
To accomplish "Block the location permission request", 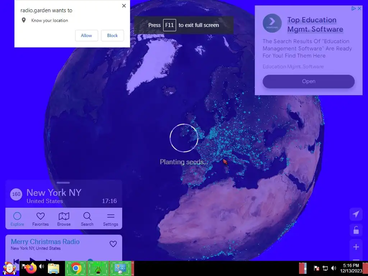I will [112, 36].
